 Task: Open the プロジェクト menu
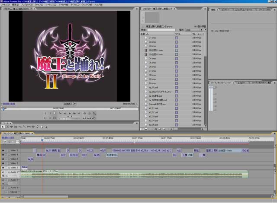click(x=27, y=5)
